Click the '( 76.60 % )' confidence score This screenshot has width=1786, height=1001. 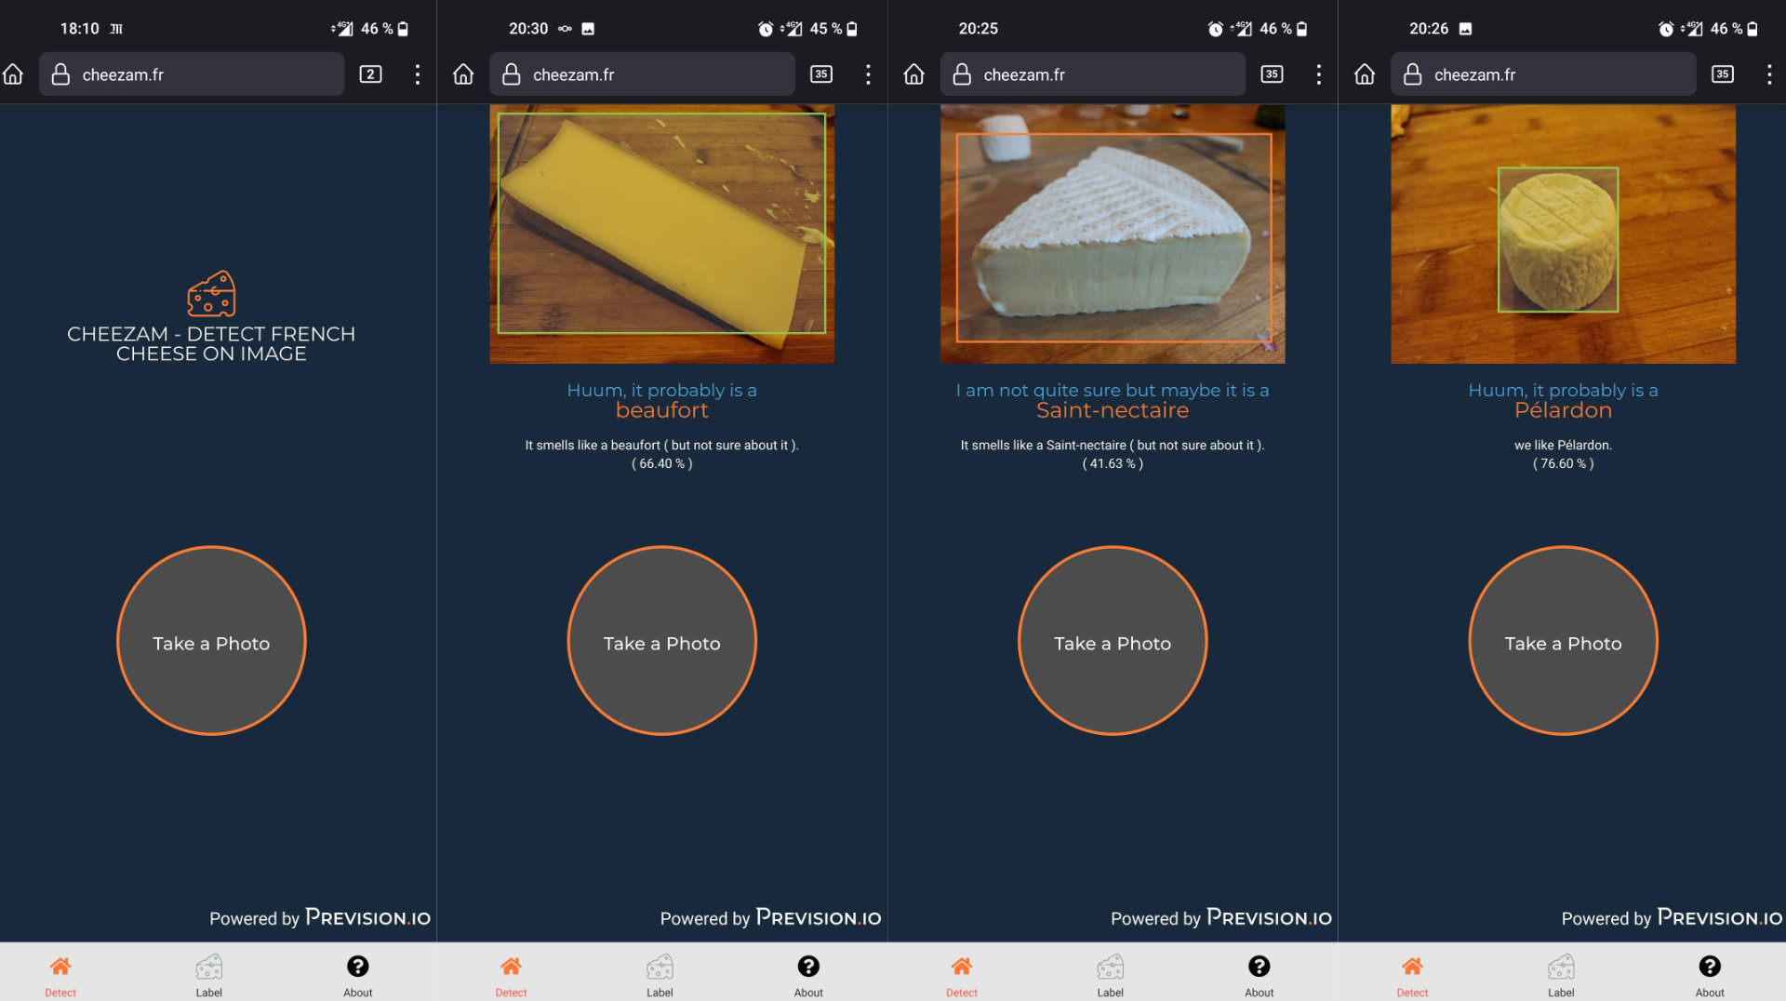1564,463
